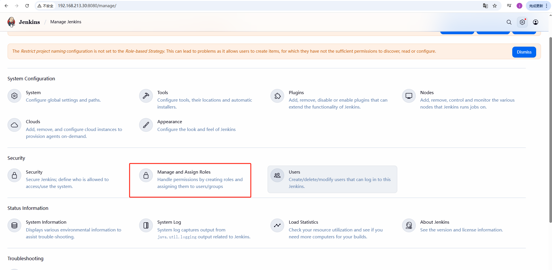Select the Nodes monitor icon

pyautogui.click(x=409, y=96)
